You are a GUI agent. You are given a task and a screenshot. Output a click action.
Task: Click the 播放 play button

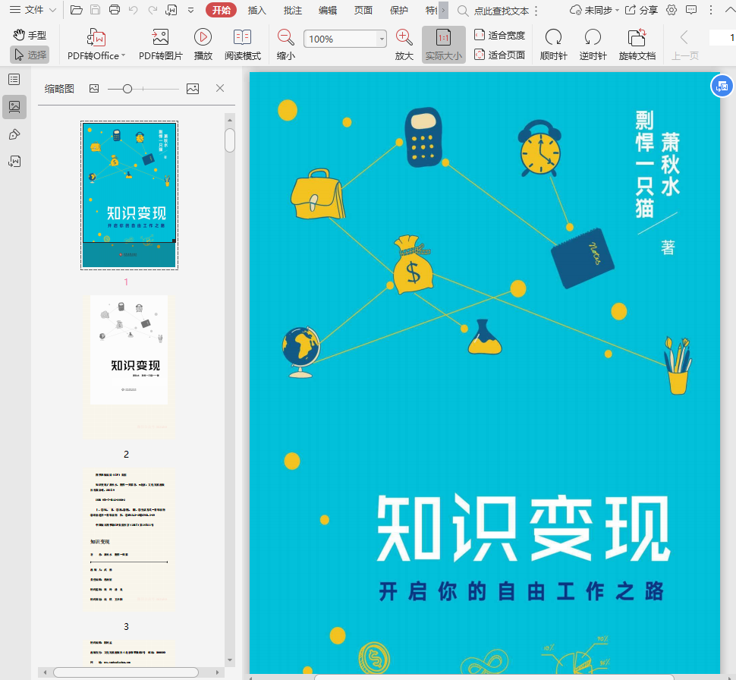[203, 45]
